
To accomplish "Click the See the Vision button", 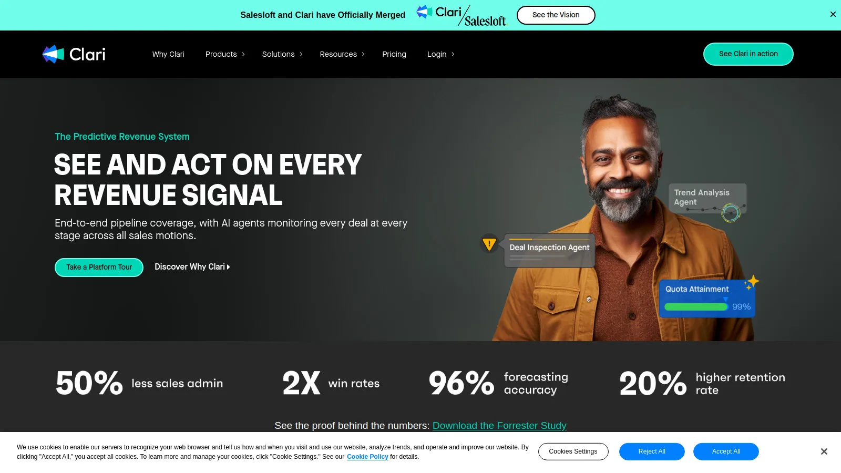I will [x=556, y=15].
